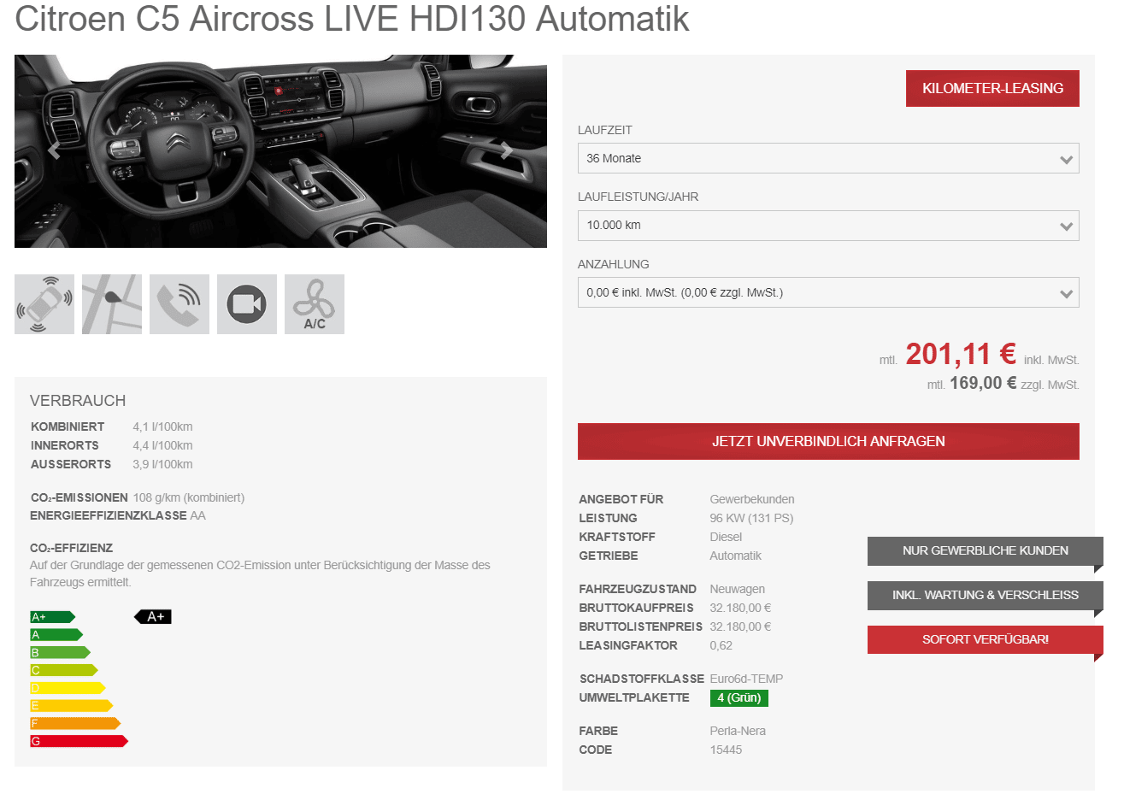Click the vehicle code 15445
Viewport: 1124px width, 794px height.
point(726,750)
